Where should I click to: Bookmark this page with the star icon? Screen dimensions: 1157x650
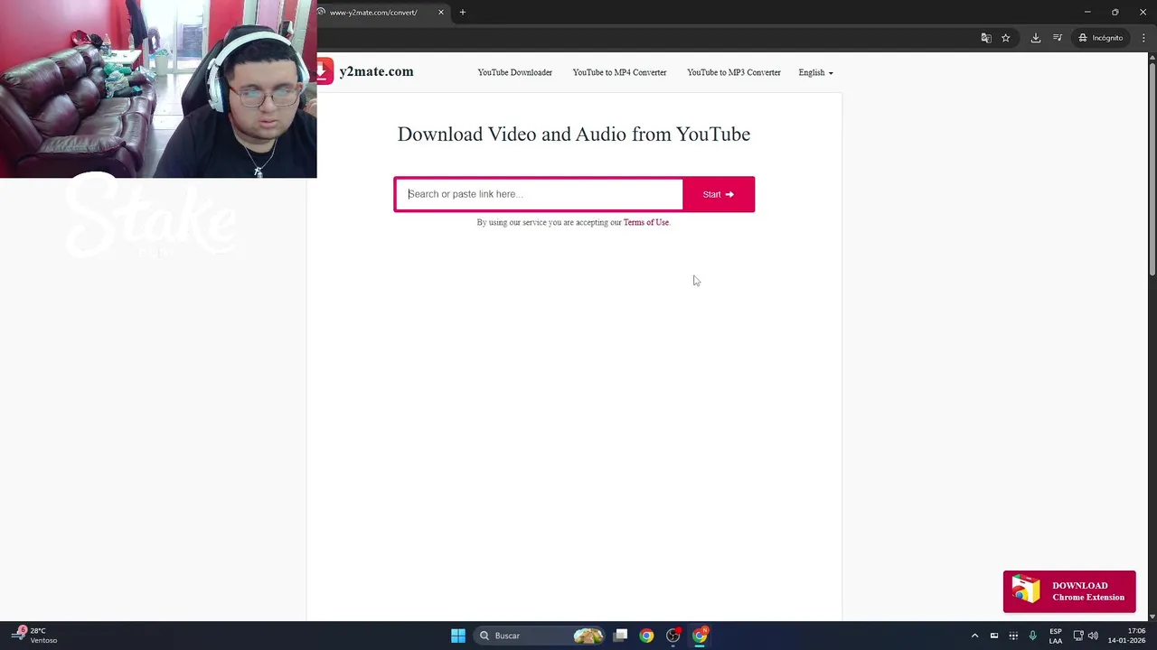(1005, 38)
